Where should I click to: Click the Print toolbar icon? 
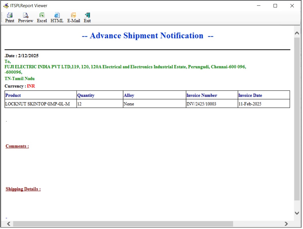9,17
